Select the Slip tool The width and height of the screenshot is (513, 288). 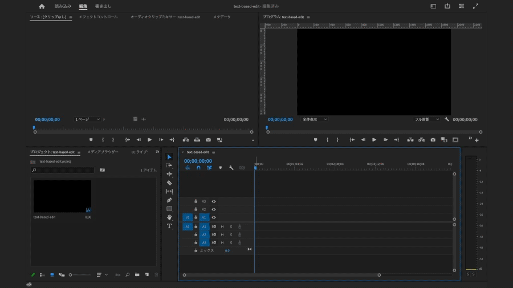pyautogui.click(x=169, y=191)
